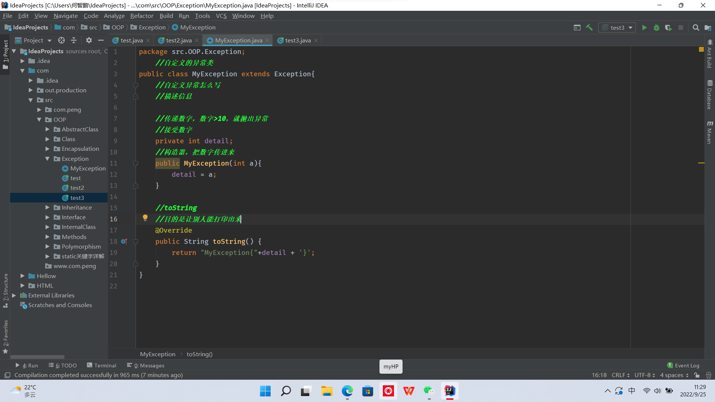Expand the Inheritance folder
The width and height of the screenshot is (715, 402).
tap(47, 207)
